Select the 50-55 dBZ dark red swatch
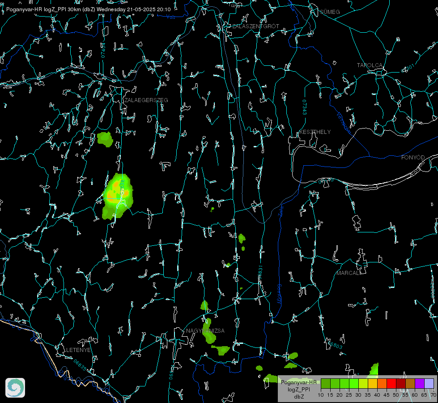The image size is (438, 403). tap(401, 383)
